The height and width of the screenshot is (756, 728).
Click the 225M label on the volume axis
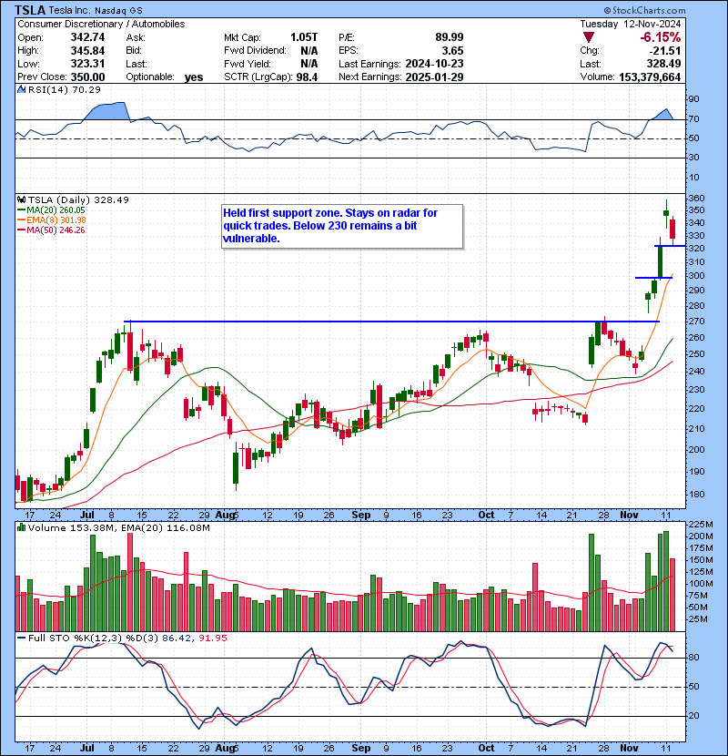[702, 524]
